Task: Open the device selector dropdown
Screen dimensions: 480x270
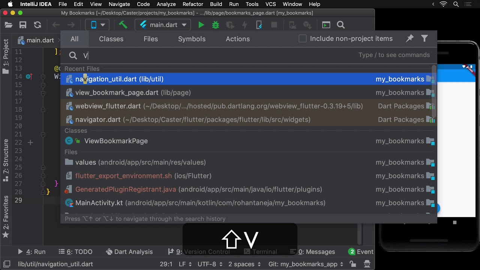Action: click(x=97, y=25)
